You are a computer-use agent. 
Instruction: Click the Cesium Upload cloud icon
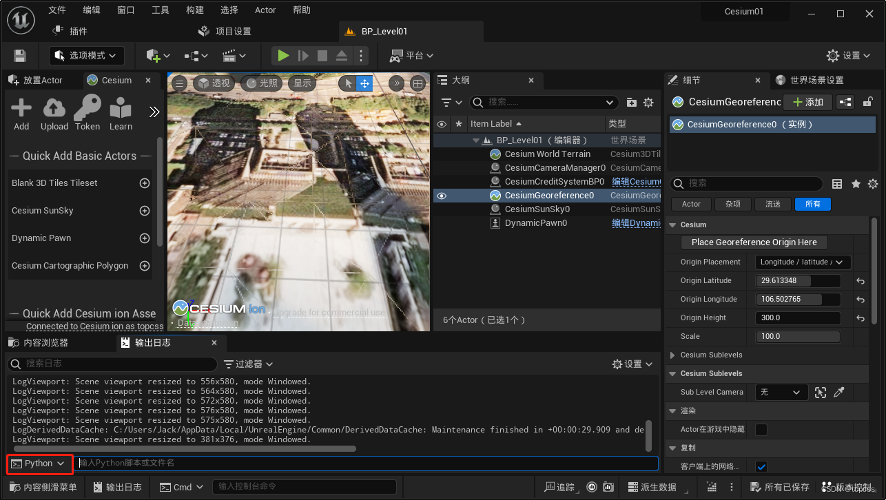pos(54,108)
